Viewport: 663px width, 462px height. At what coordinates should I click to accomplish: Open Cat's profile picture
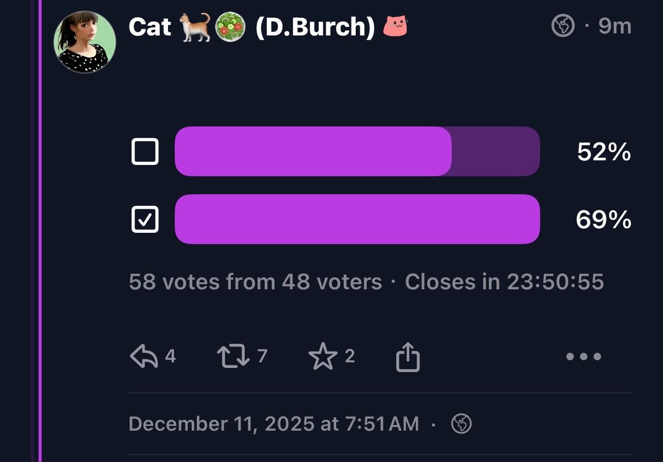coord(85,42)
